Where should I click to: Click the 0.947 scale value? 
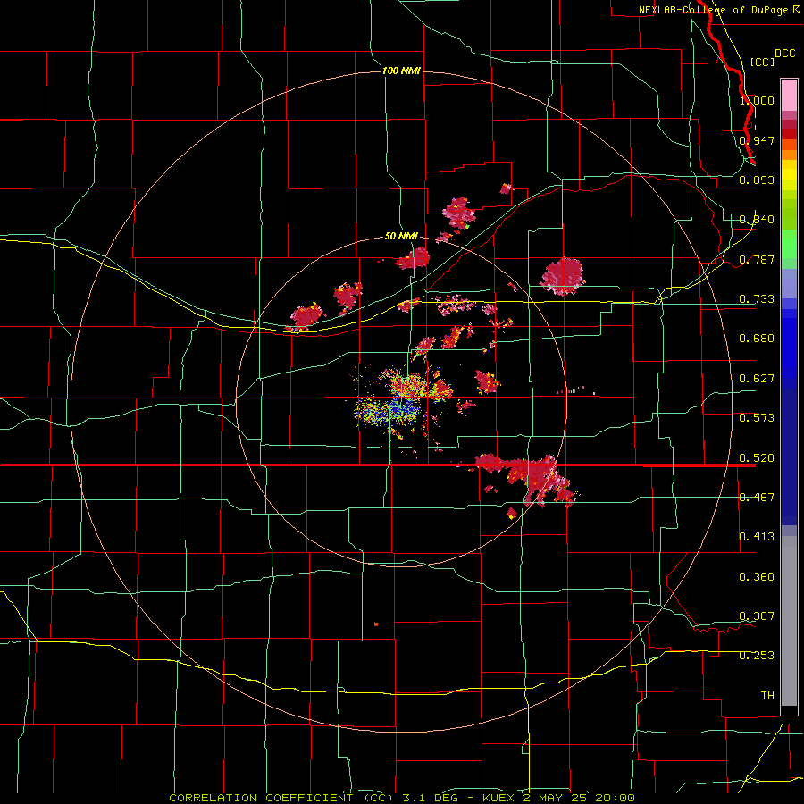[x=757, y=140]
